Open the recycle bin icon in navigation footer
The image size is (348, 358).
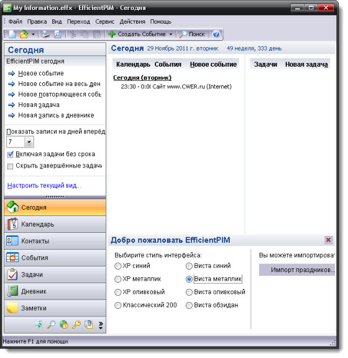tap(39, 324)
